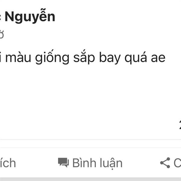181x181 pixels.
Task: Open the post timestamp ending in ờ
Action: point(2,34)
